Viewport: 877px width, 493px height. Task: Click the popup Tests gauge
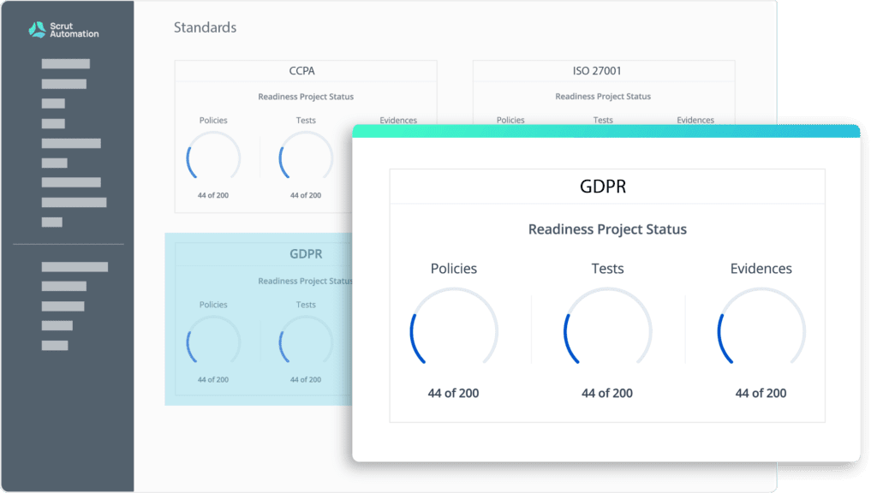click(607, 326)
